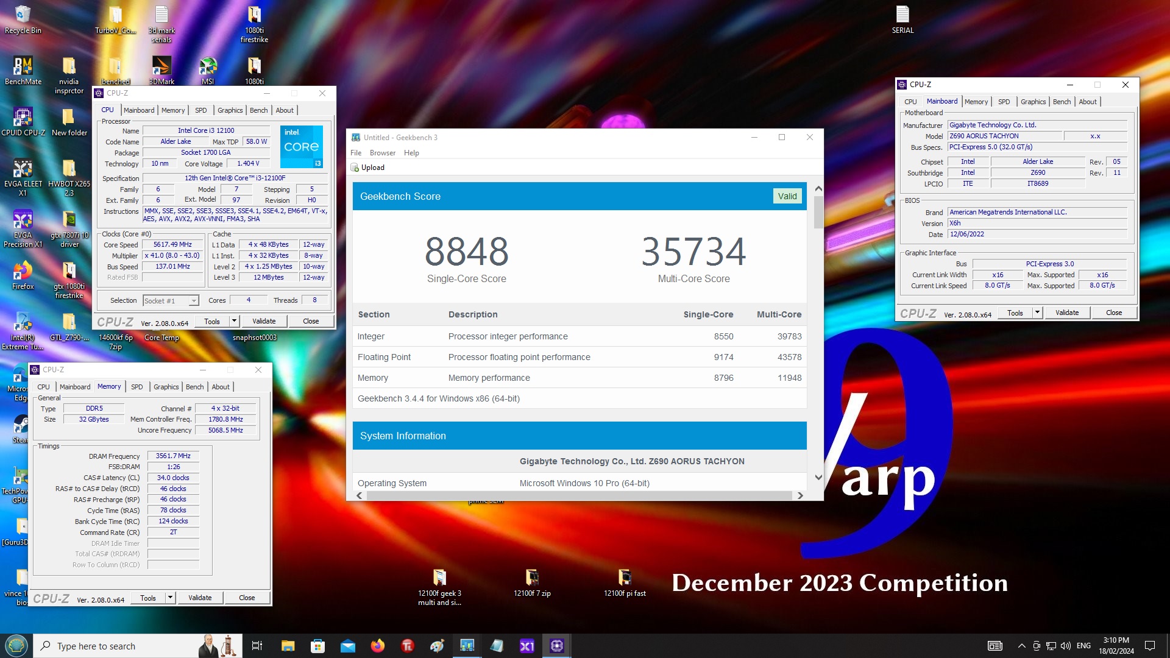
Task: Click the taskbar search box
Action: point(137,646)
